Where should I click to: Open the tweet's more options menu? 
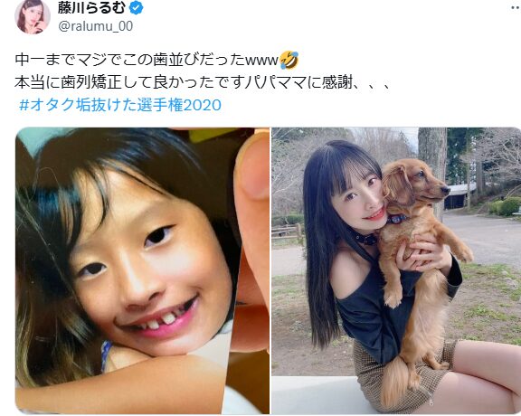pyautogui.click(x=516, y=8)
